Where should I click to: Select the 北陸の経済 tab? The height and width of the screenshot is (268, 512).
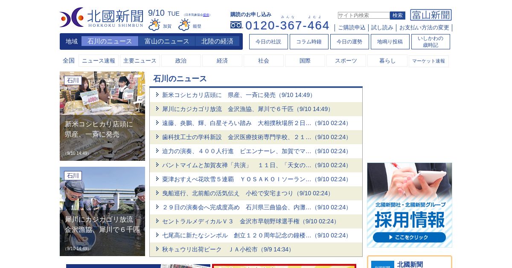pos(217,41)
